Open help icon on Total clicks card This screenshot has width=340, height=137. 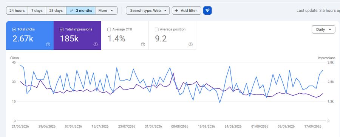(x=48, y=44)
